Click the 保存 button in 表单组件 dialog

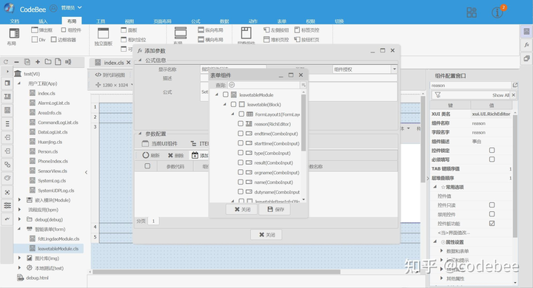tap(275, 209)
